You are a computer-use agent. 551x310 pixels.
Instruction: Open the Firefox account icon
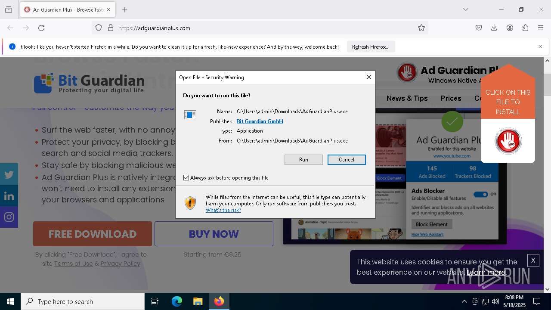click(510, 28)
